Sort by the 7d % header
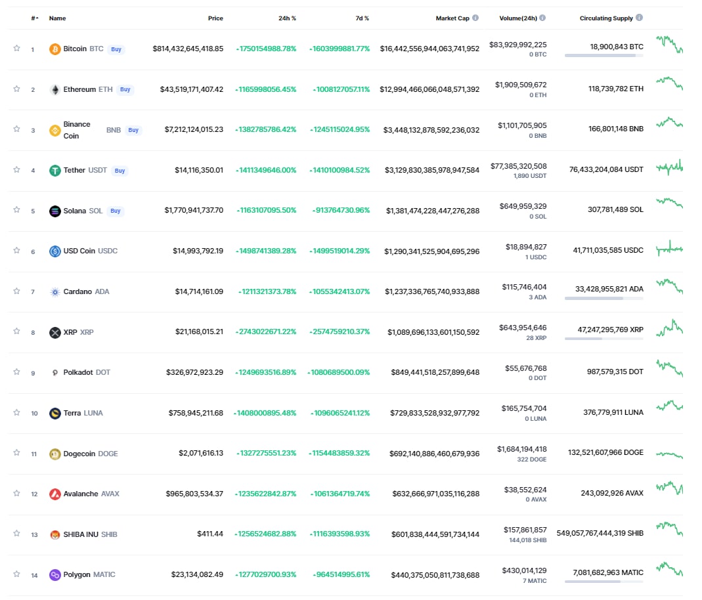 [x=362, y=18]
